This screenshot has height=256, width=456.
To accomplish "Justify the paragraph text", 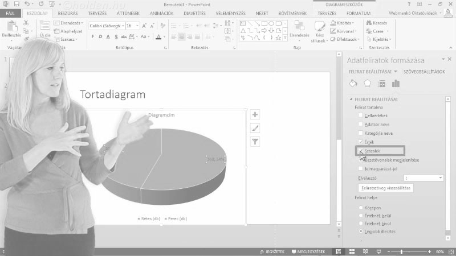I will [197, 36].
